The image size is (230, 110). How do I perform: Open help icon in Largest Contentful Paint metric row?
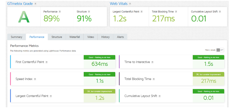point(51,96)
